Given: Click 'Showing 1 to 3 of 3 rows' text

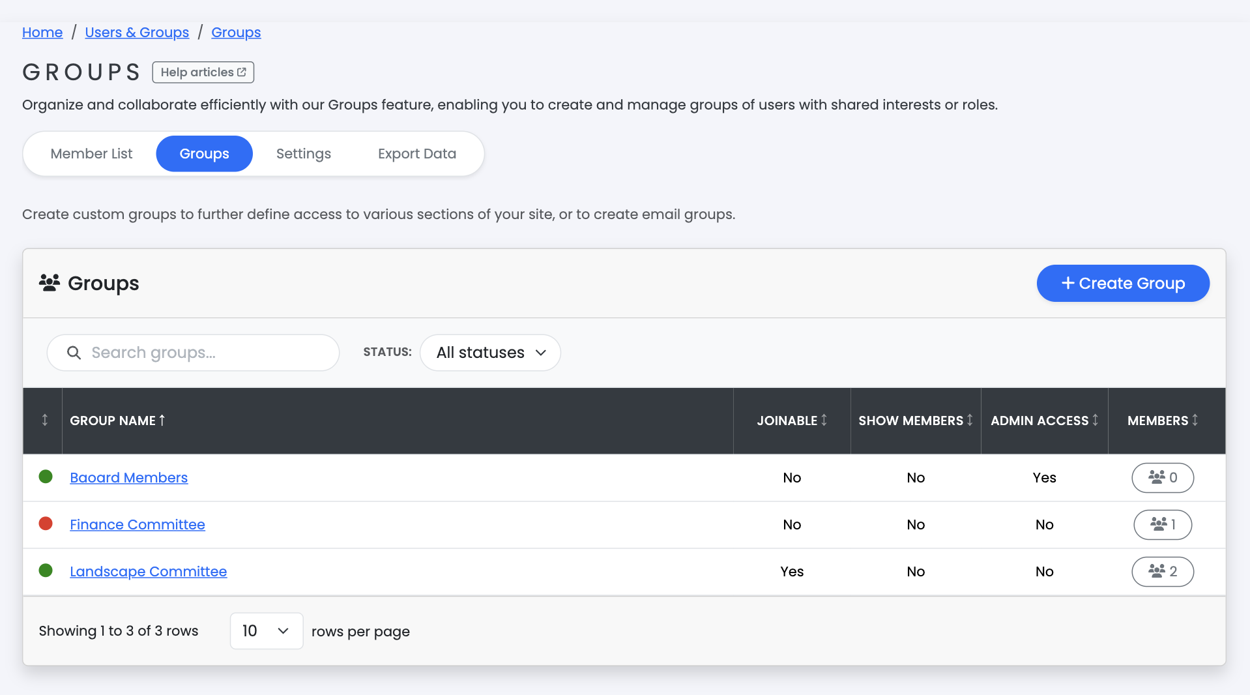Looking at the screenshot, I should pyautogui.click(x=119, y=631).
